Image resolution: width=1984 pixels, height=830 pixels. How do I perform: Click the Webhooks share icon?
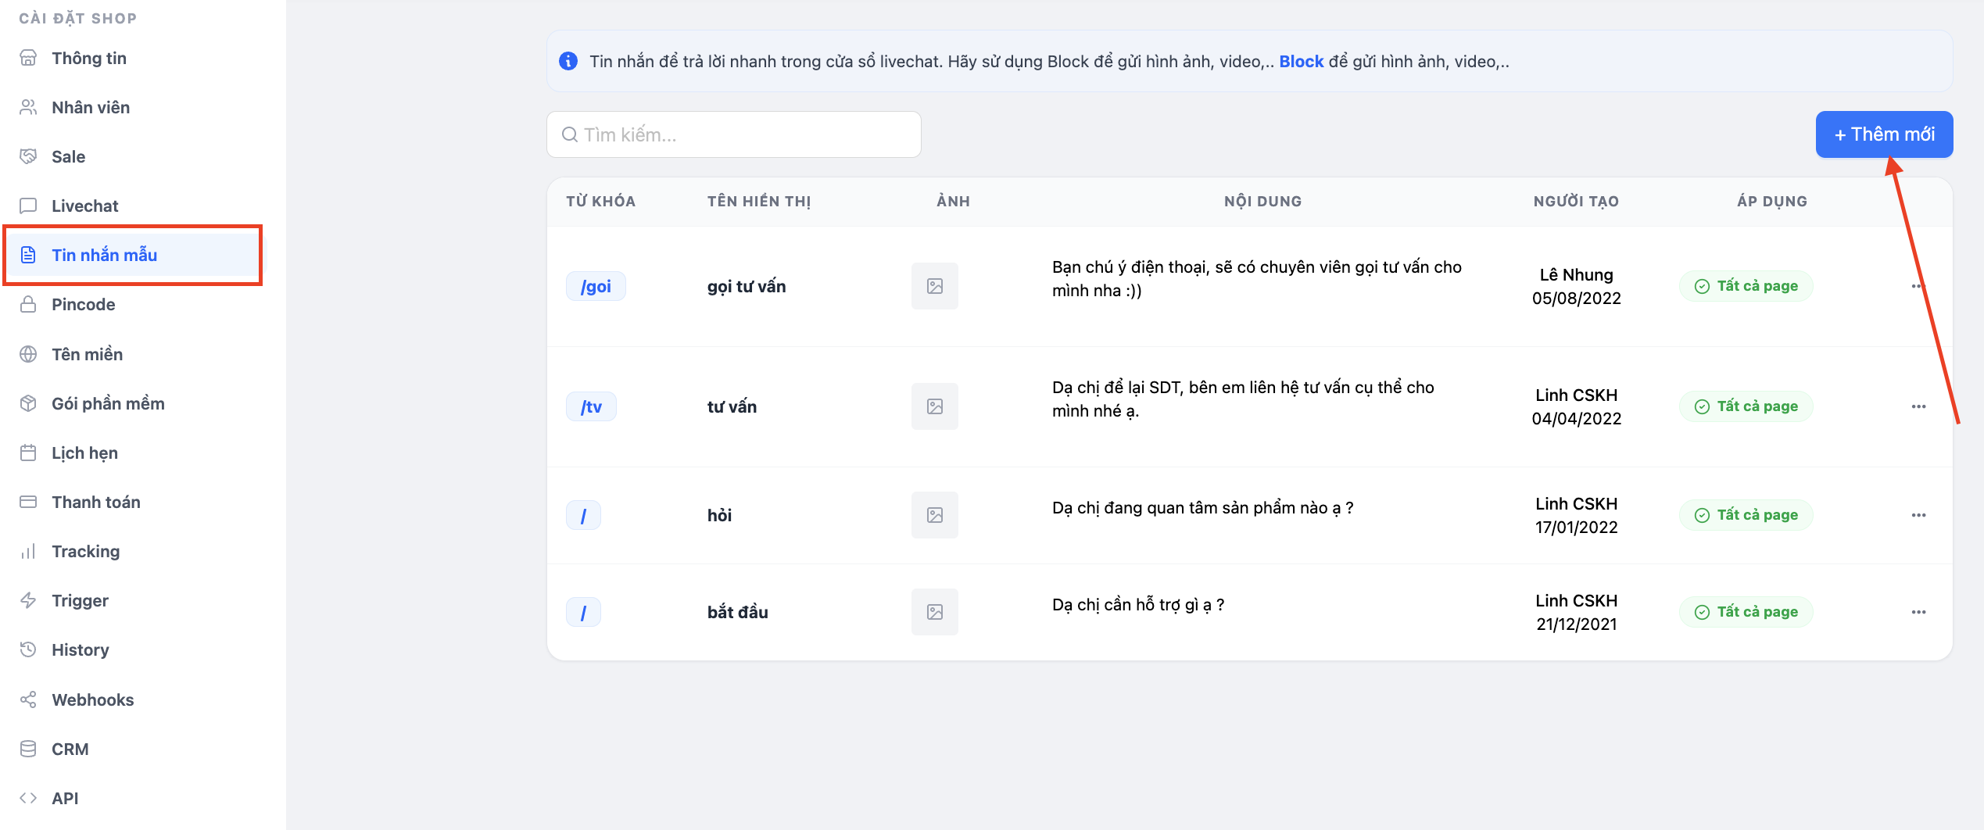(x=28, y=699)
